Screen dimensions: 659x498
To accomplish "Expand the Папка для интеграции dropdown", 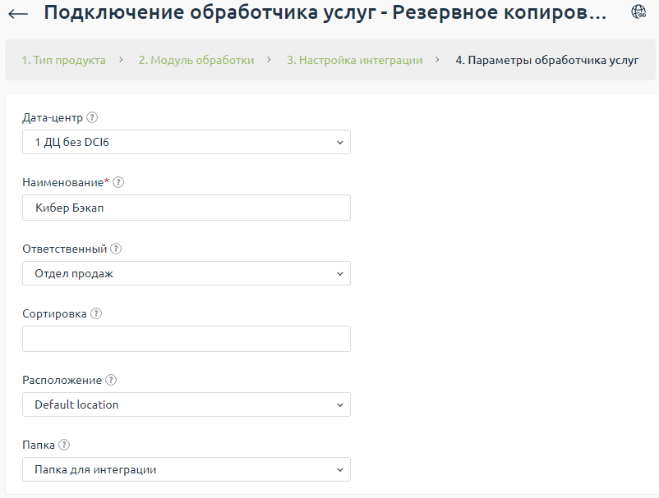I will [187, 469].
